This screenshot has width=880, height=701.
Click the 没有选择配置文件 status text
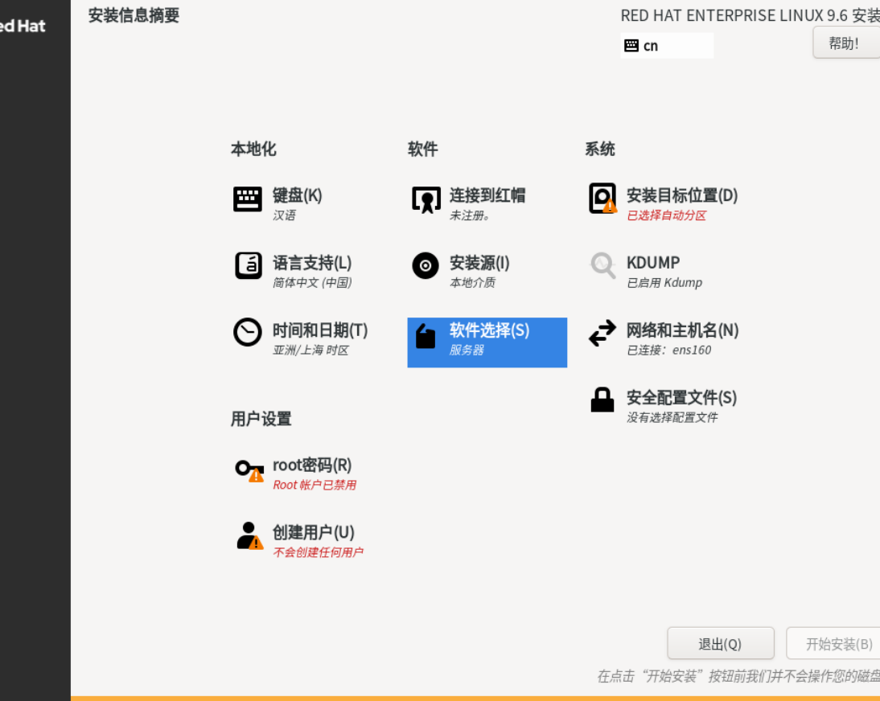point(672,417)
